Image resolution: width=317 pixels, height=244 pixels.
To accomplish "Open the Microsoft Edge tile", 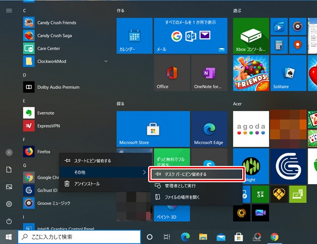I will [x=209, y=129].
